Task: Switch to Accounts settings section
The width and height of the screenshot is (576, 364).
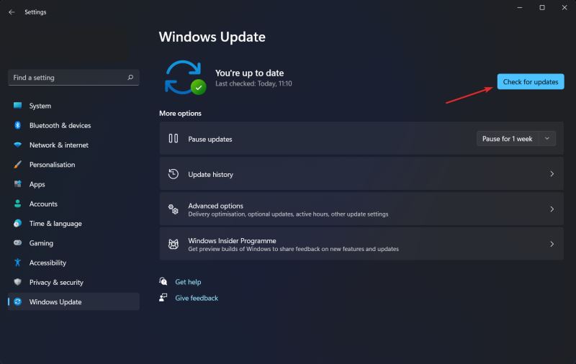Action: [43, 204]
